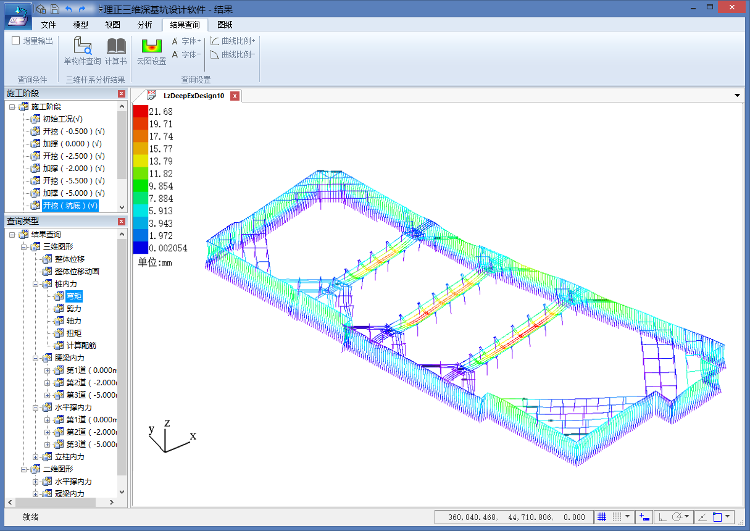This screenshot has width=750, height=531.
Task: Click the undo arrow in quick access toolbar
Action: click(69, 9)
